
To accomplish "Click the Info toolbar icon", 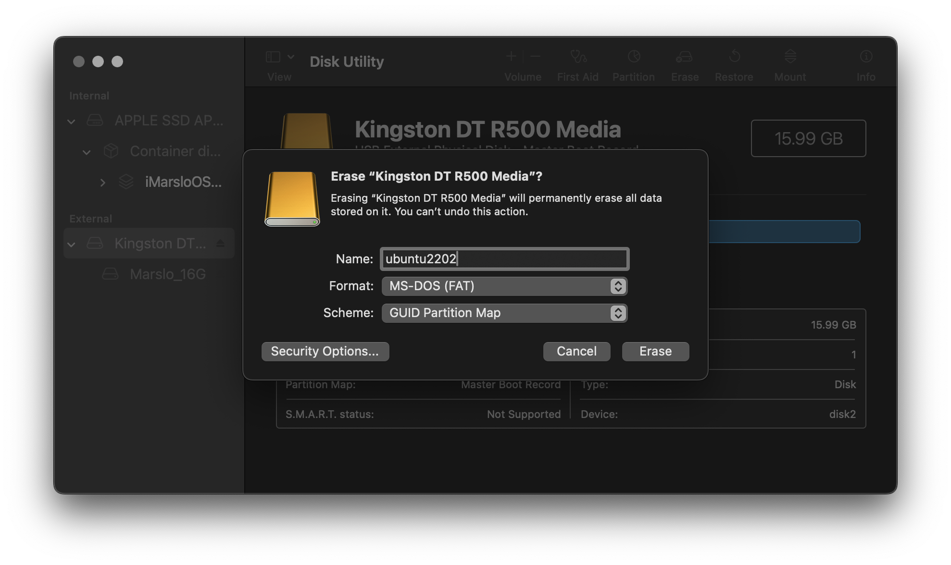I will pos(866,57).
